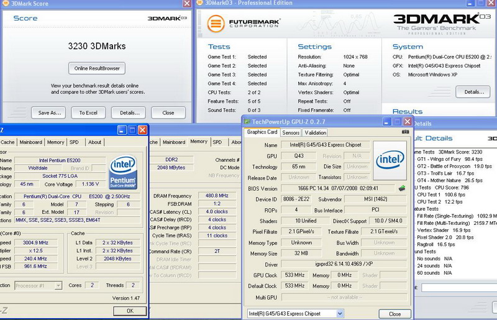Select Ragtroll 16.5 fps result row

tap(436, 245)
